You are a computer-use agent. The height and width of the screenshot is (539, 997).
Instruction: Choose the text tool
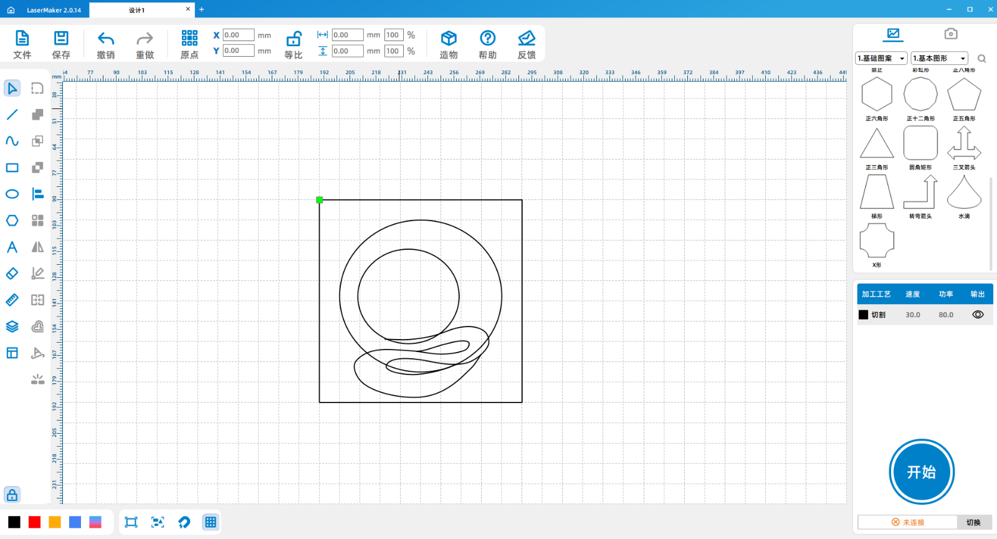click(x=12, y=247)
